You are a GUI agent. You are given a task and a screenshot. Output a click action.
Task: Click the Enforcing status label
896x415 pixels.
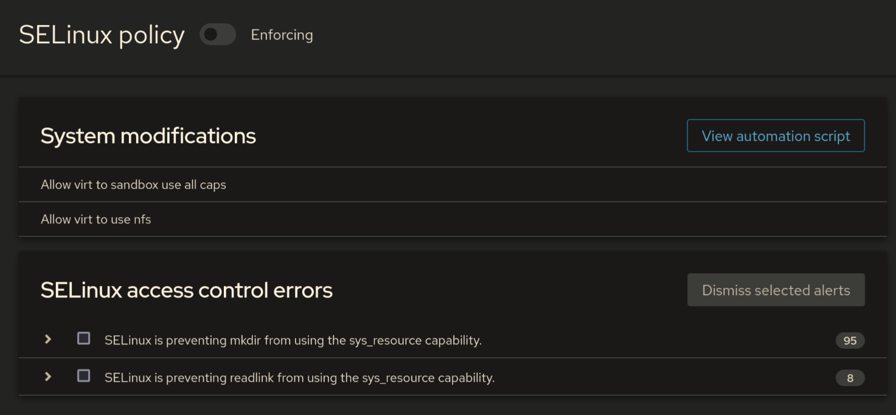[x=282, y=35]
